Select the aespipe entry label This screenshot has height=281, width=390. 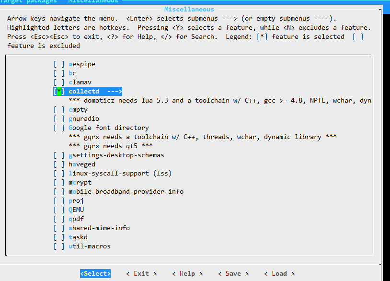[x=82, y=64]
